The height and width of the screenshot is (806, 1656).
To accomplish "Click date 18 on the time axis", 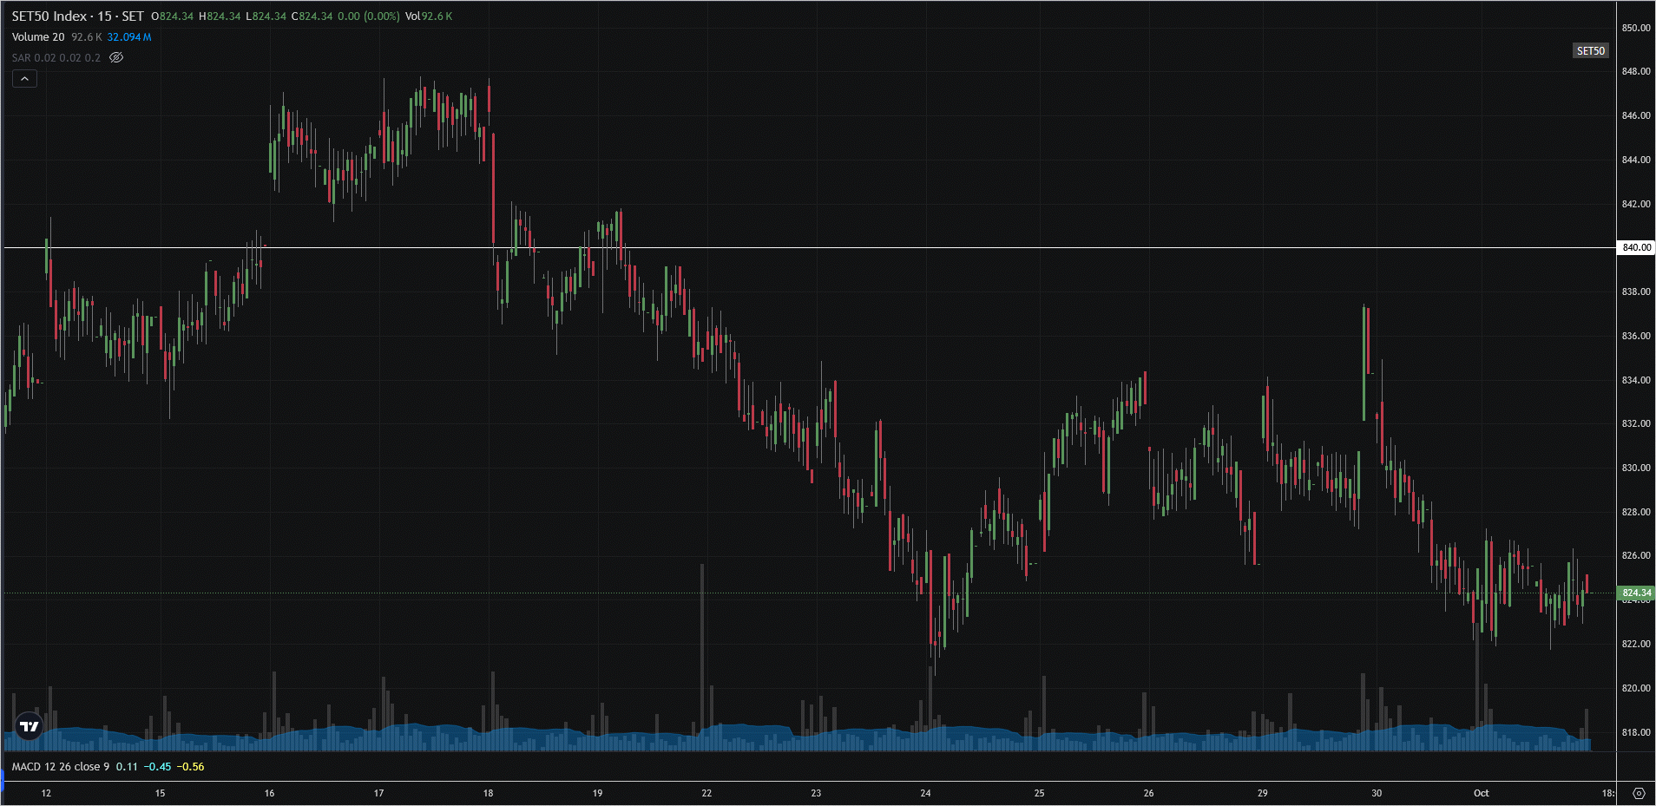I will pyautogui.click(x=488, y=793).
